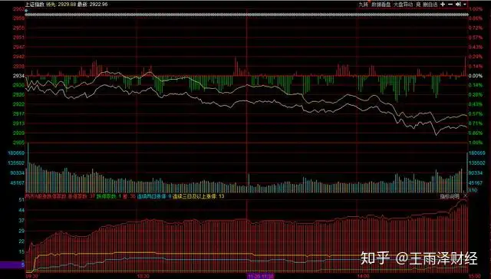The width and height of the screenshot is (491, 279).
Task: Click the small diamond marker at top-left of chart
Action: click(x=27, y=11)
